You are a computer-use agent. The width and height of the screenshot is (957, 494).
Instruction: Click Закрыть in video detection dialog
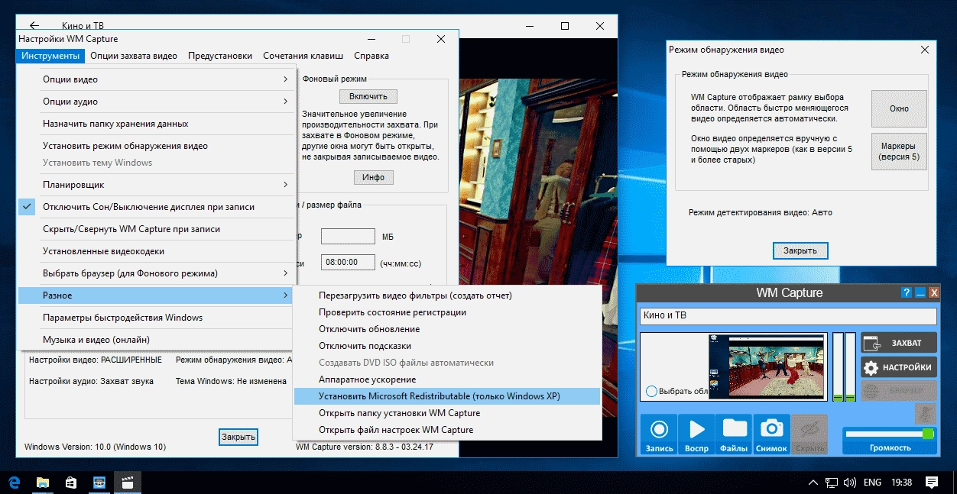tap(800, 250)
